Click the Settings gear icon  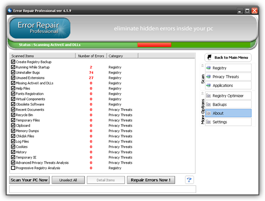[x=209, y=122]
